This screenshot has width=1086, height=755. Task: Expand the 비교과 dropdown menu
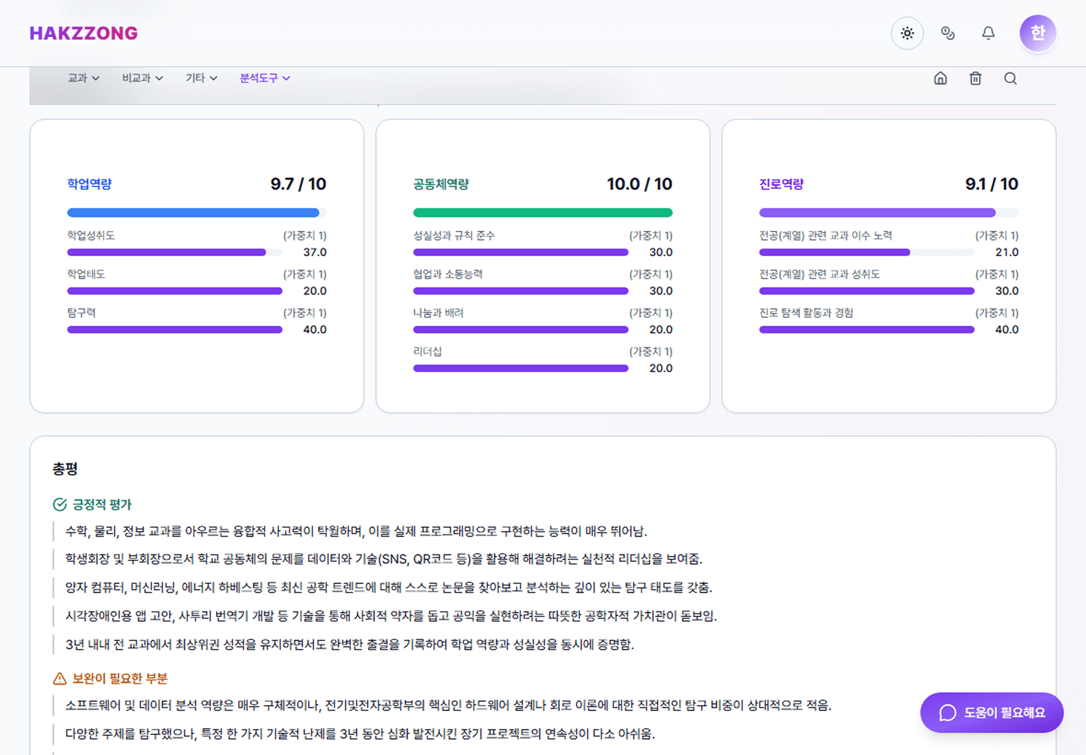[x=142, y=78]
